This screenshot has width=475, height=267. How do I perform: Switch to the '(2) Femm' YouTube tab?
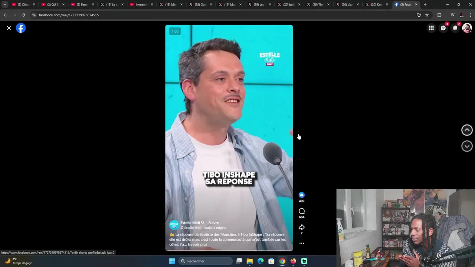coord(82,4)
